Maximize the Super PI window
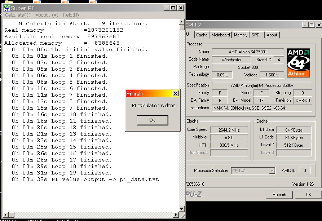Image resolution: width=322 pixels, height=221 pixels. pos(173,8)
